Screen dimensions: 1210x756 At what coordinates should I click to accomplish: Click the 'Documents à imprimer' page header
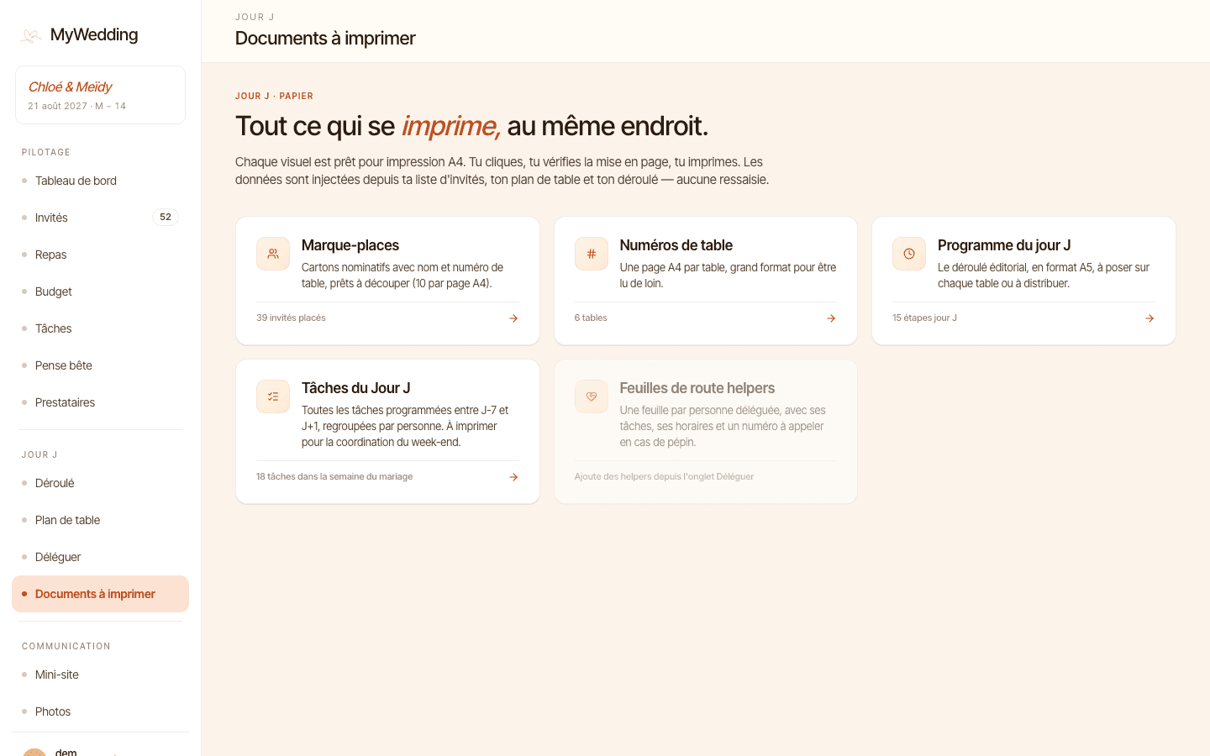pos(325,39)
